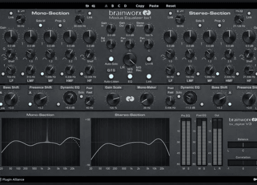The width and height of the screenshot is (257, 185).
Task: Click the Pan M knob
Action: tap(130, 44)
